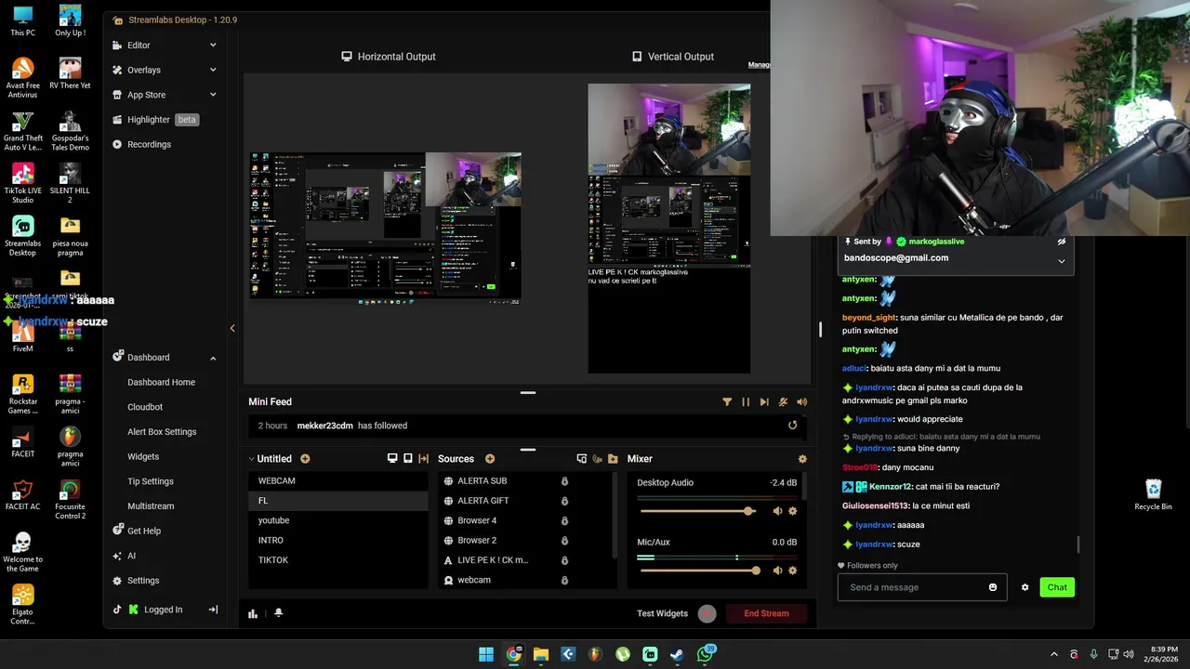1190x669 pixels.
Task: Open Streamlabs Settings gear item
Action: pyautogui.click(x=136, y=581)
